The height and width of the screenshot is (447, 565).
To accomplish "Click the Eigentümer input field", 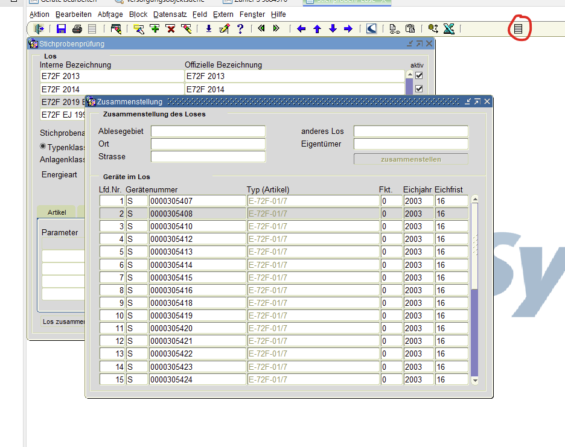I will tap(410, 144).
